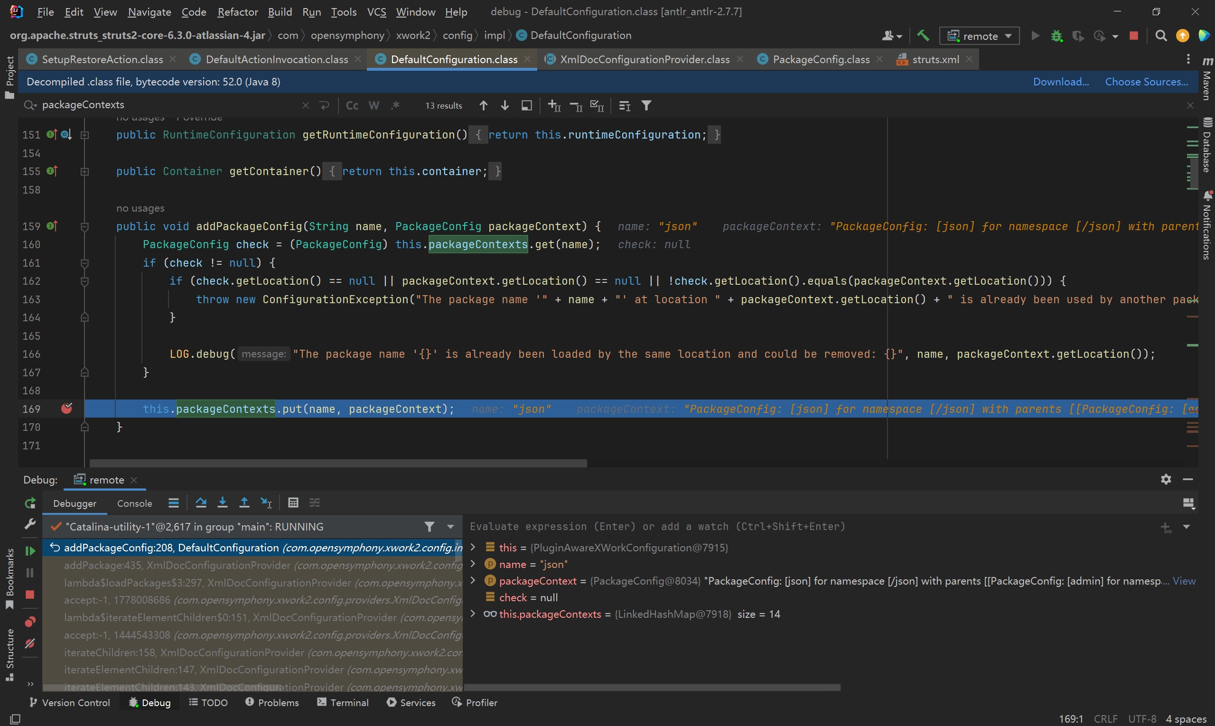Switch to struts.xml editor tab

coord(935,59)
